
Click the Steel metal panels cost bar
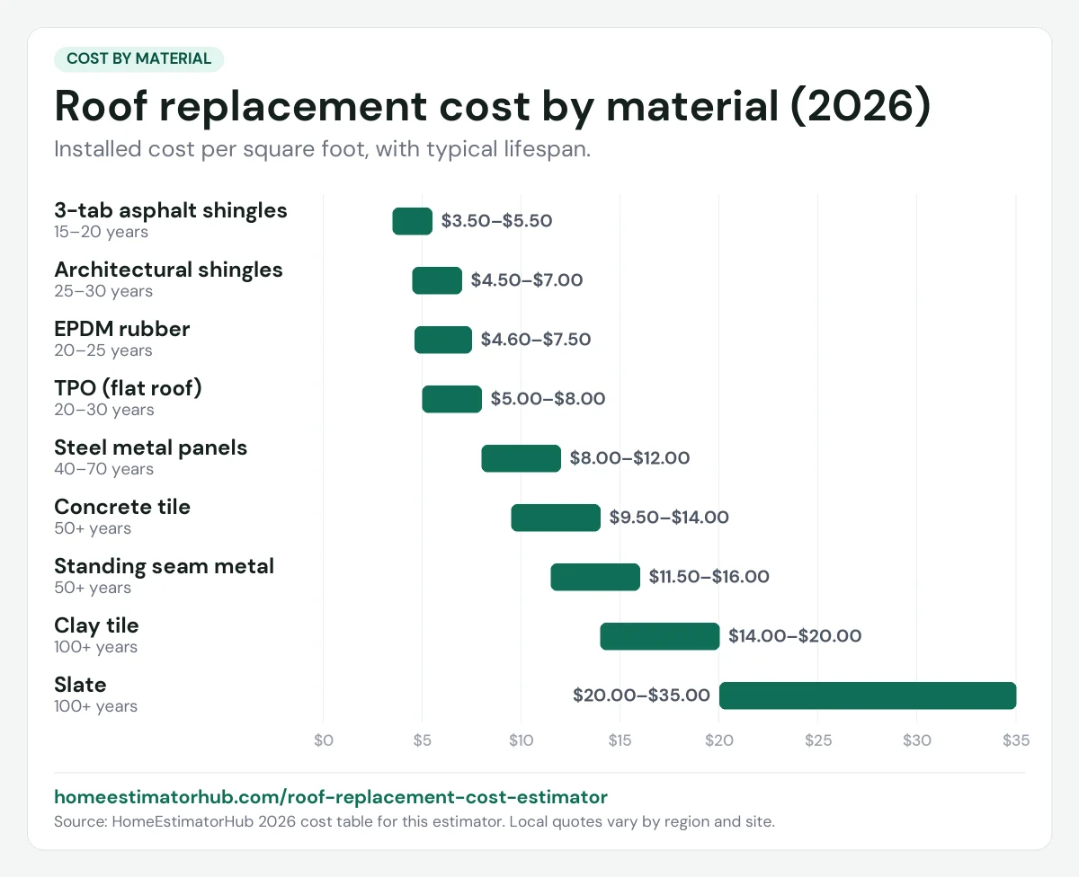pyautogui.click(x=522, y=458)
